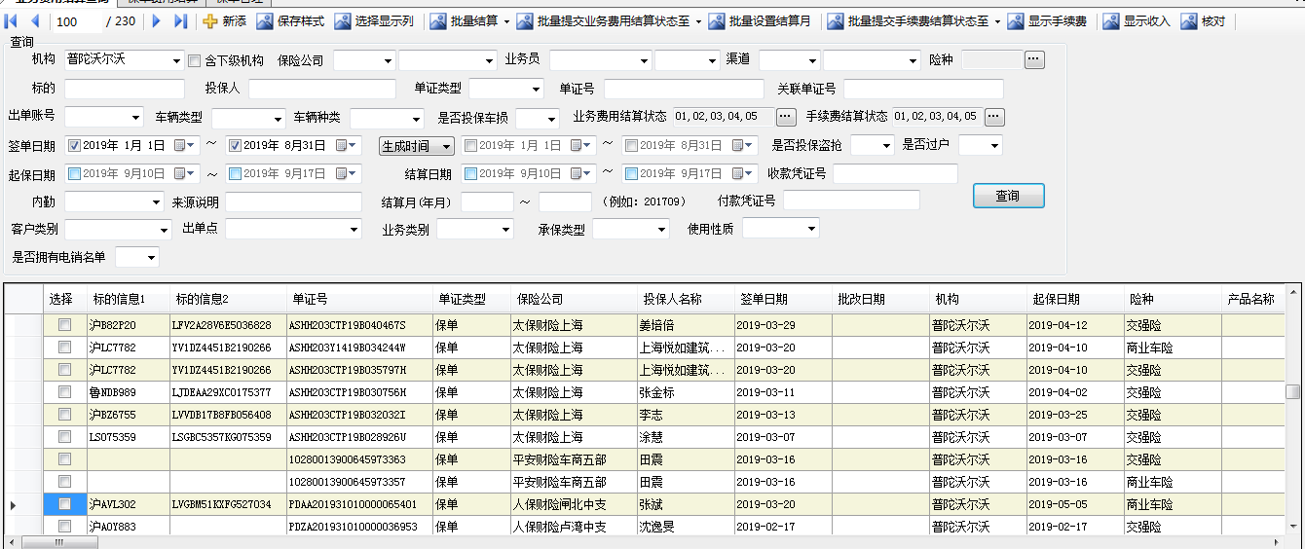Select checkbox for row 沪B82P20
The height and width of the screenshot is (549, 1305).
[x=64, y=325]
